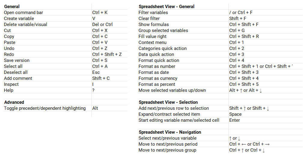Click the 'Filter variables' cell

pyautogui.click(x=153, y=13)
